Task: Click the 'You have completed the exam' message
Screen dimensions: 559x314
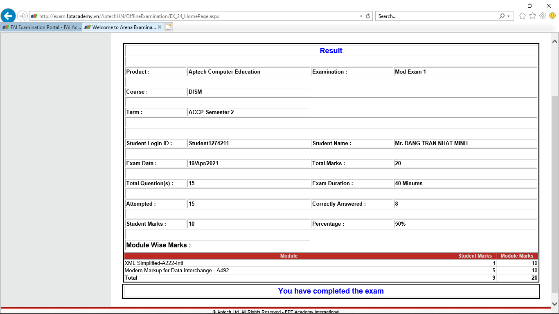Action: pos(331,291)
